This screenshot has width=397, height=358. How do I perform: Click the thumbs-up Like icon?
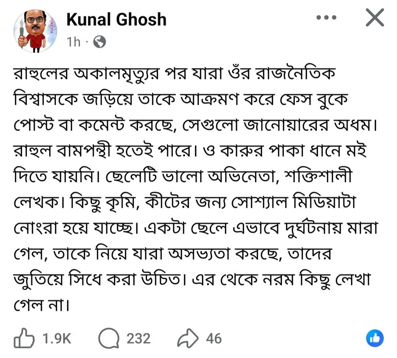(23, 339)
